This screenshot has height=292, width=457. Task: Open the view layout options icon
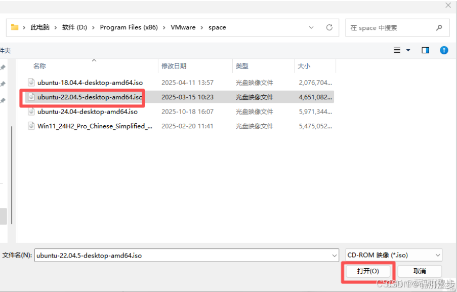pyautogui.click(x=397, y=50)
